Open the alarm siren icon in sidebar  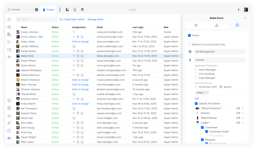9,116
